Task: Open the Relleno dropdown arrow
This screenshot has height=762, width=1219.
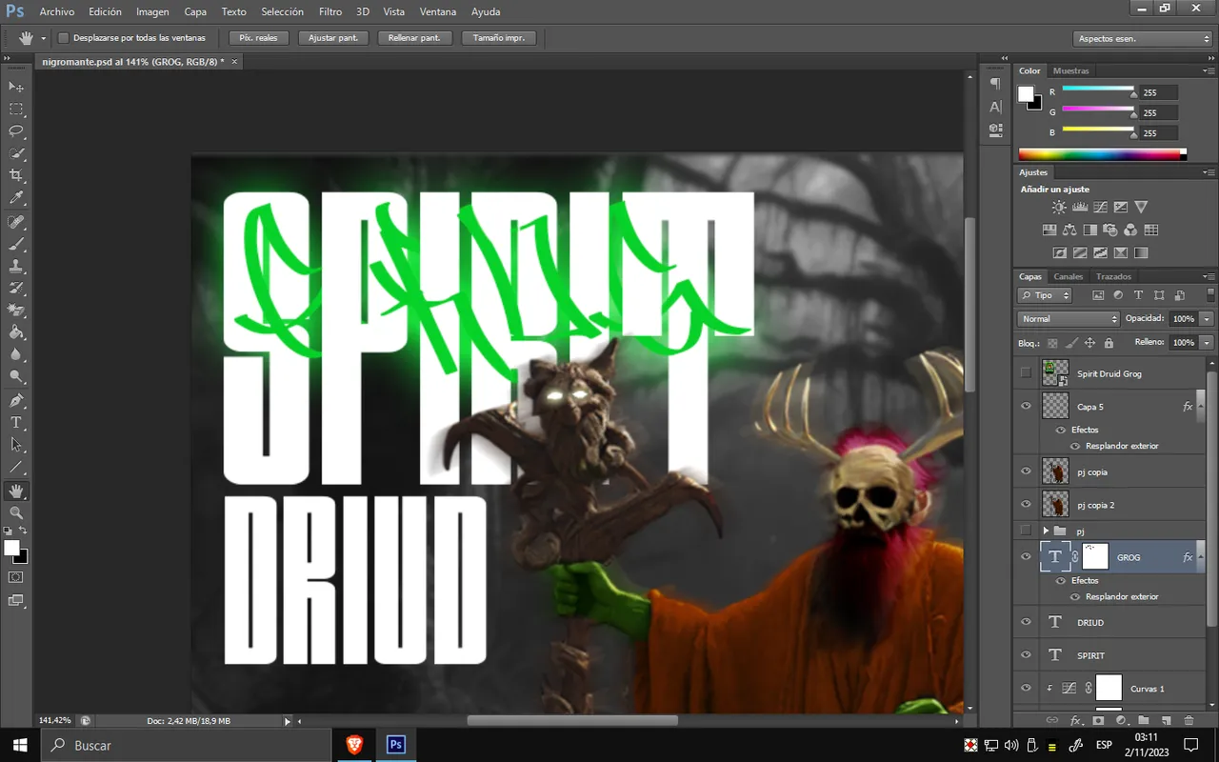Action: [1207, 342]
